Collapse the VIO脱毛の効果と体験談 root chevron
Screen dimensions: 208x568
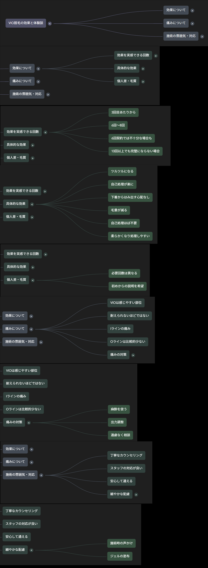pos(50,23)
